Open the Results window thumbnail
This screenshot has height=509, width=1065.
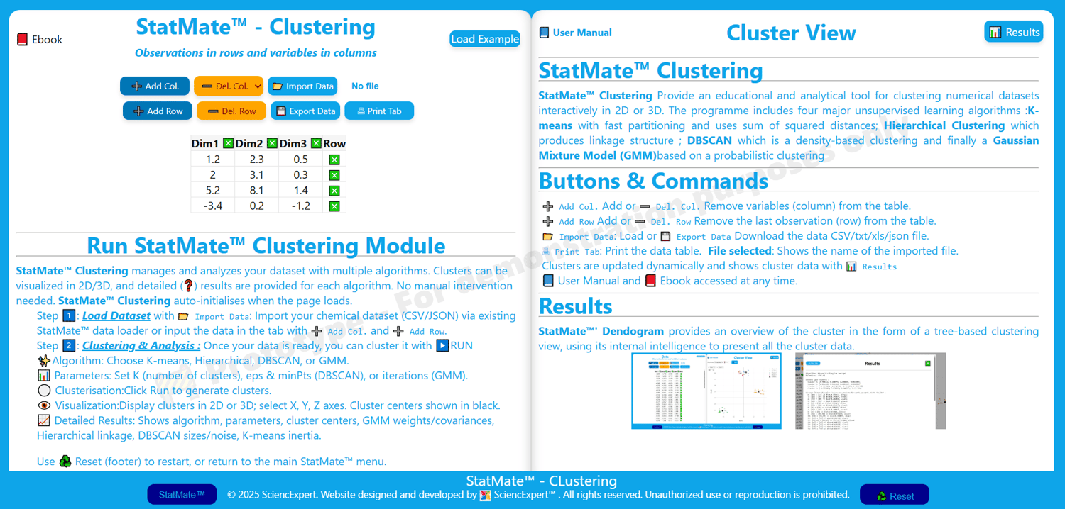click(x=870, y=391)
